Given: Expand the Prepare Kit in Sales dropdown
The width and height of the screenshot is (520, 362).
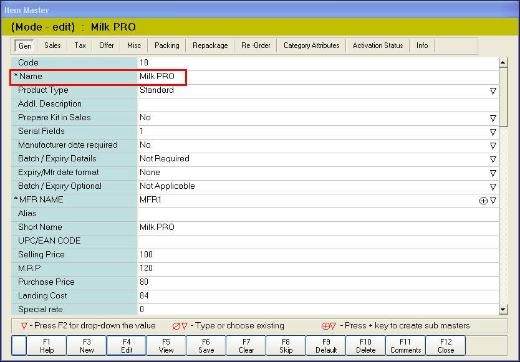Looking at the screenshot, I should pyautogui.click(x=493, y=118).
